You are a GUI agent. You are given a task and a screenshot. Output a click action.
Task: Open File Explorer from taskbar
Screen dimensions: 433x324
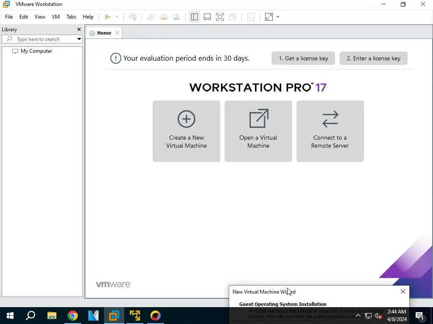coord(52,316)
